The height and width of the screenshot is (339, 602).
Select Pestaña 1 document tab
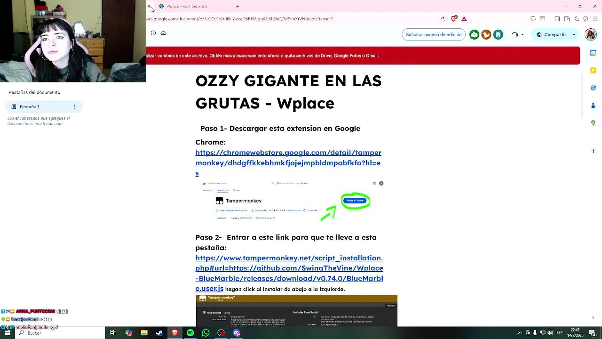[44, 107]
